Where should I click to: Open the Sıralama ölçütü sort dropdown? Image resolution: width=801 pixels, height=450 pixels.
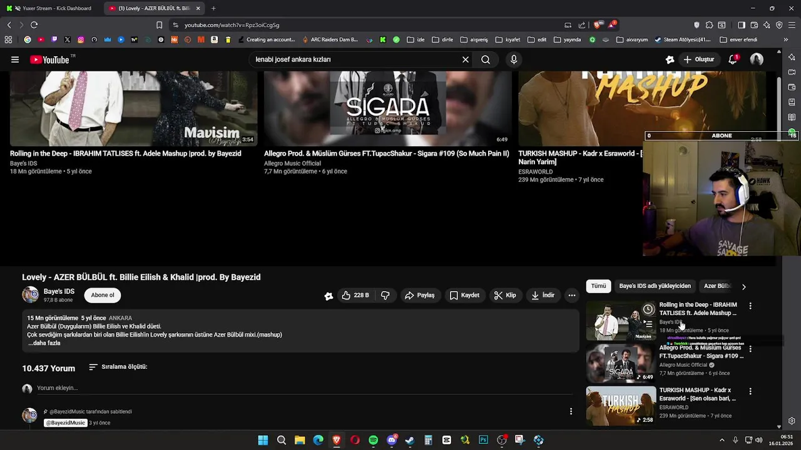(118, 367)
